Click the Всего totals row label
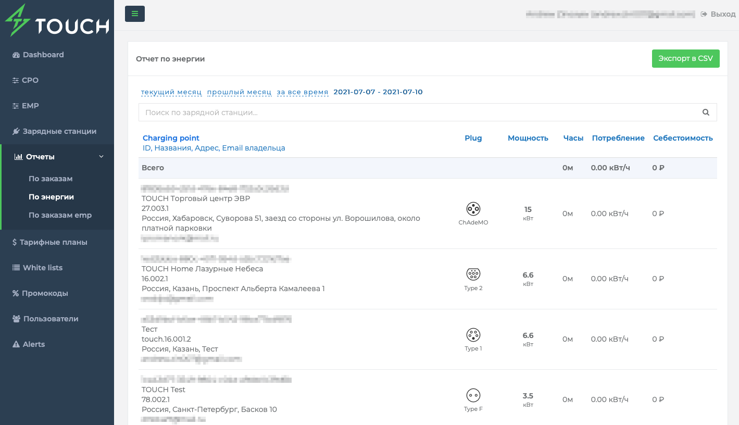 pos(153,168)
